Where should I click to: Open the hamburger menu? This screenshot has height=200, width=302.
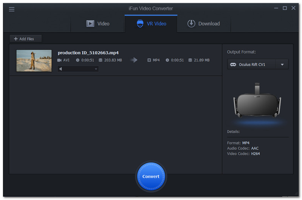coord(12,9)
